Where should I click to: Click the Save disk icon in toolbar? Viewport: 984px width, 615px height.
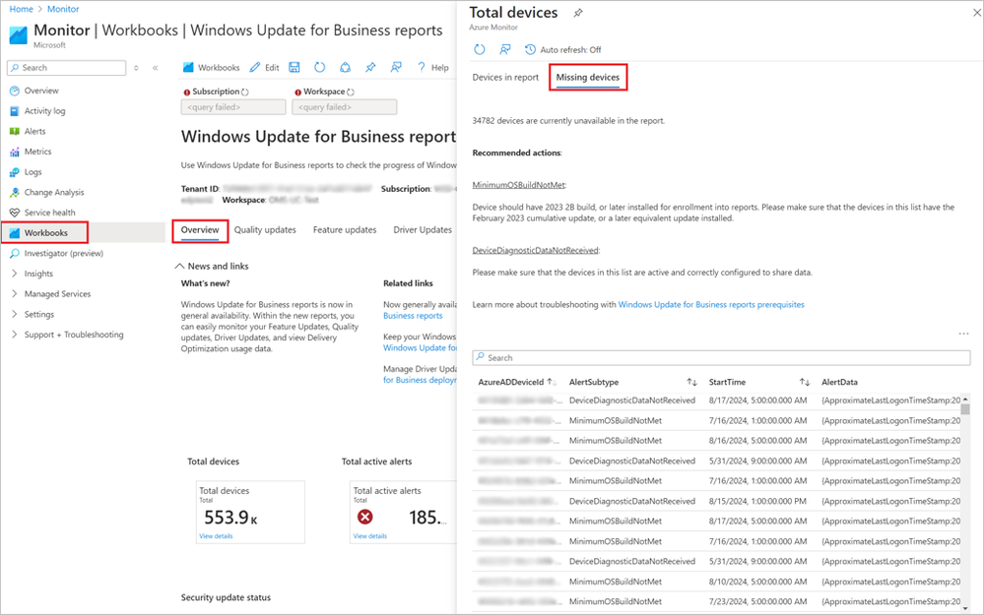coord(295,67)
